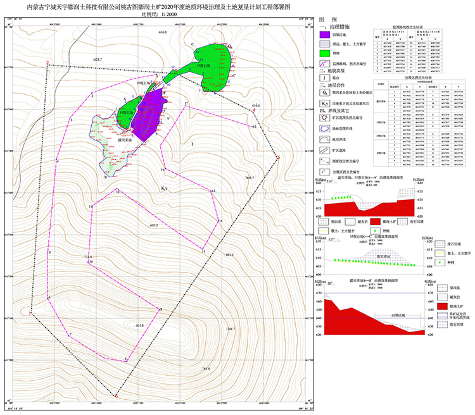Image resolution: width=475 pixels, height=415 pixels.
Task: Click the 'K1y' label on the map
Action: click(x=164, y=189)
